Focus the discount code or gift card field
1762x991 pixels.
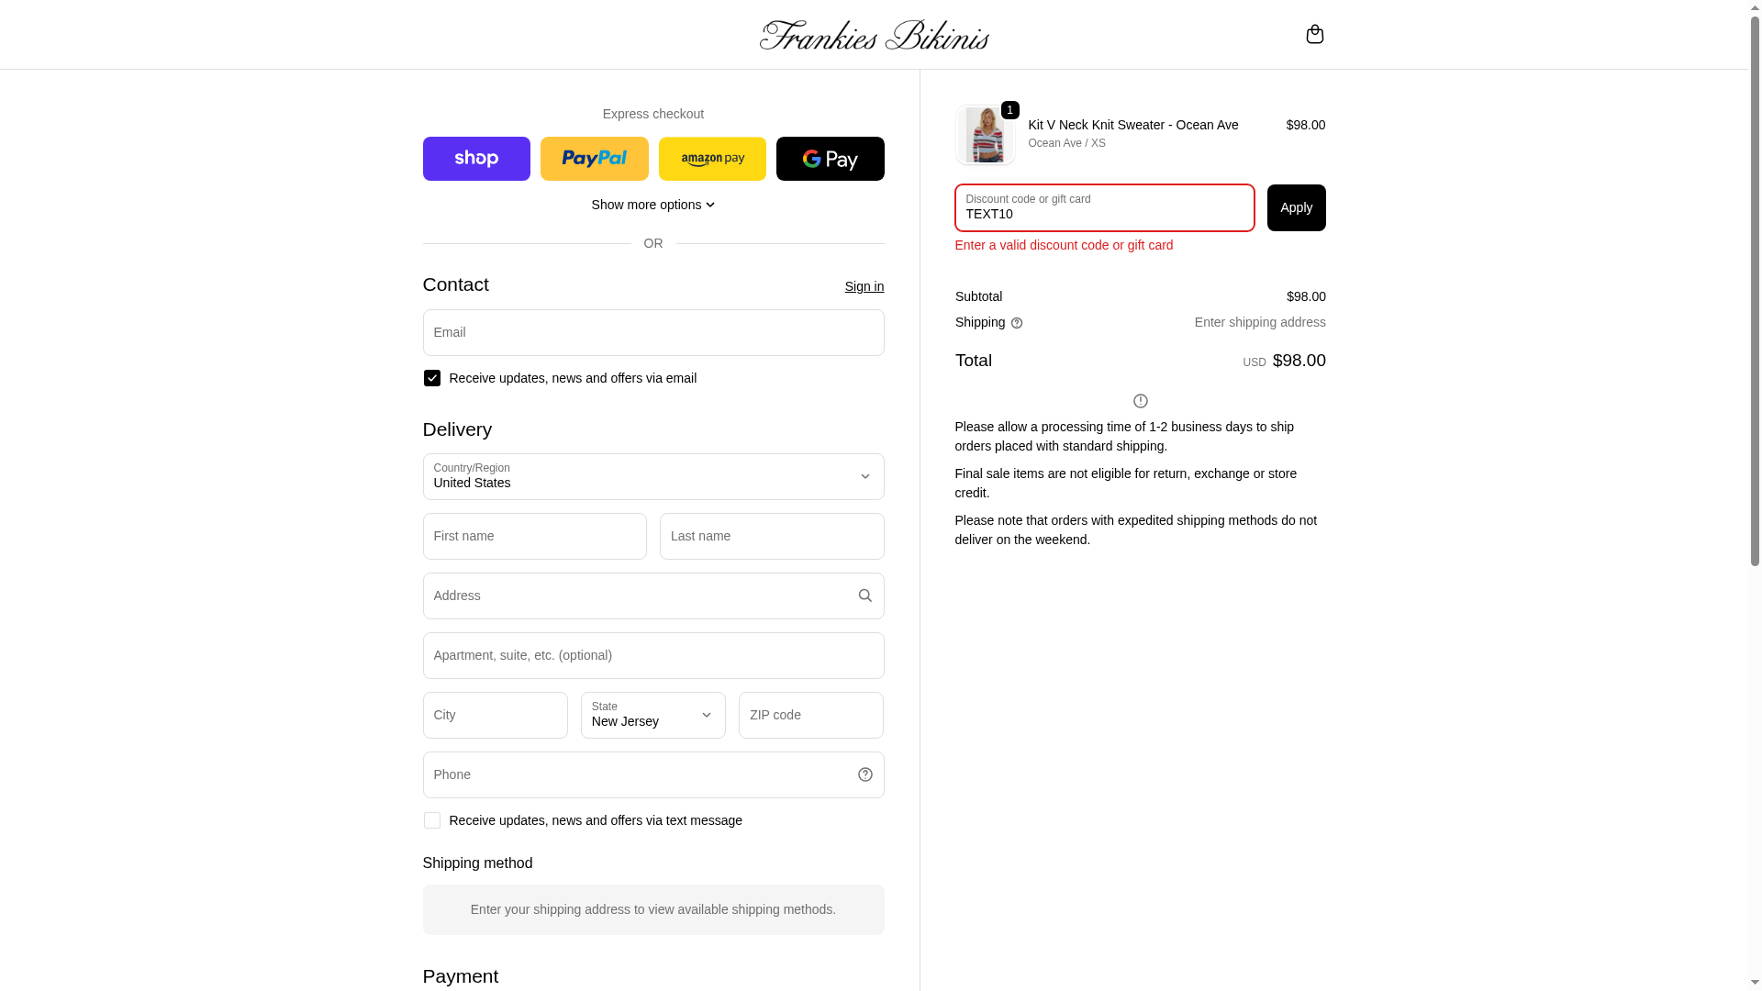1105,207
